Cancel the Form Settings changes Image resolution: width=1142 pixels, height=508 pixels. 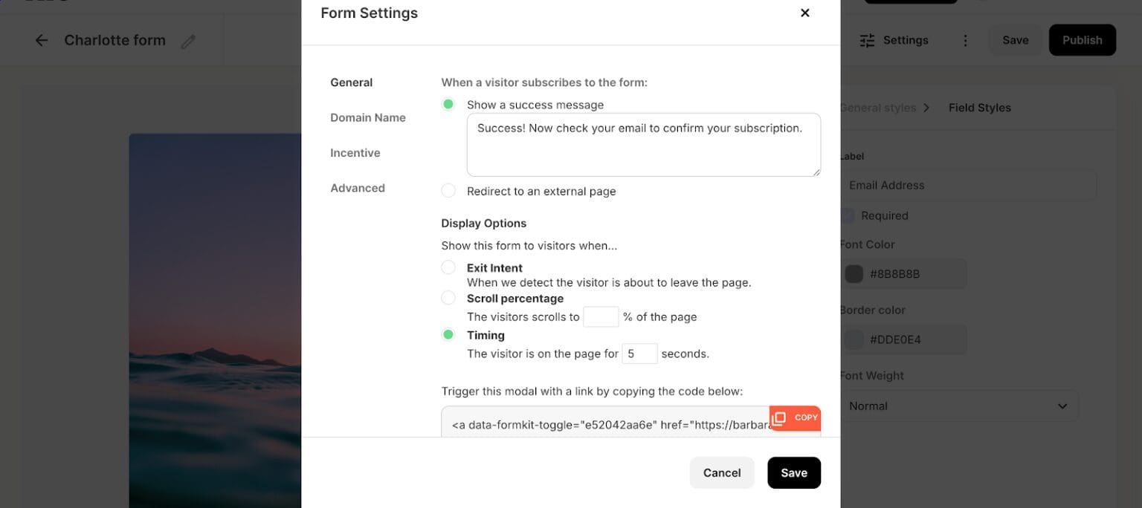click(x=721, y=472)
